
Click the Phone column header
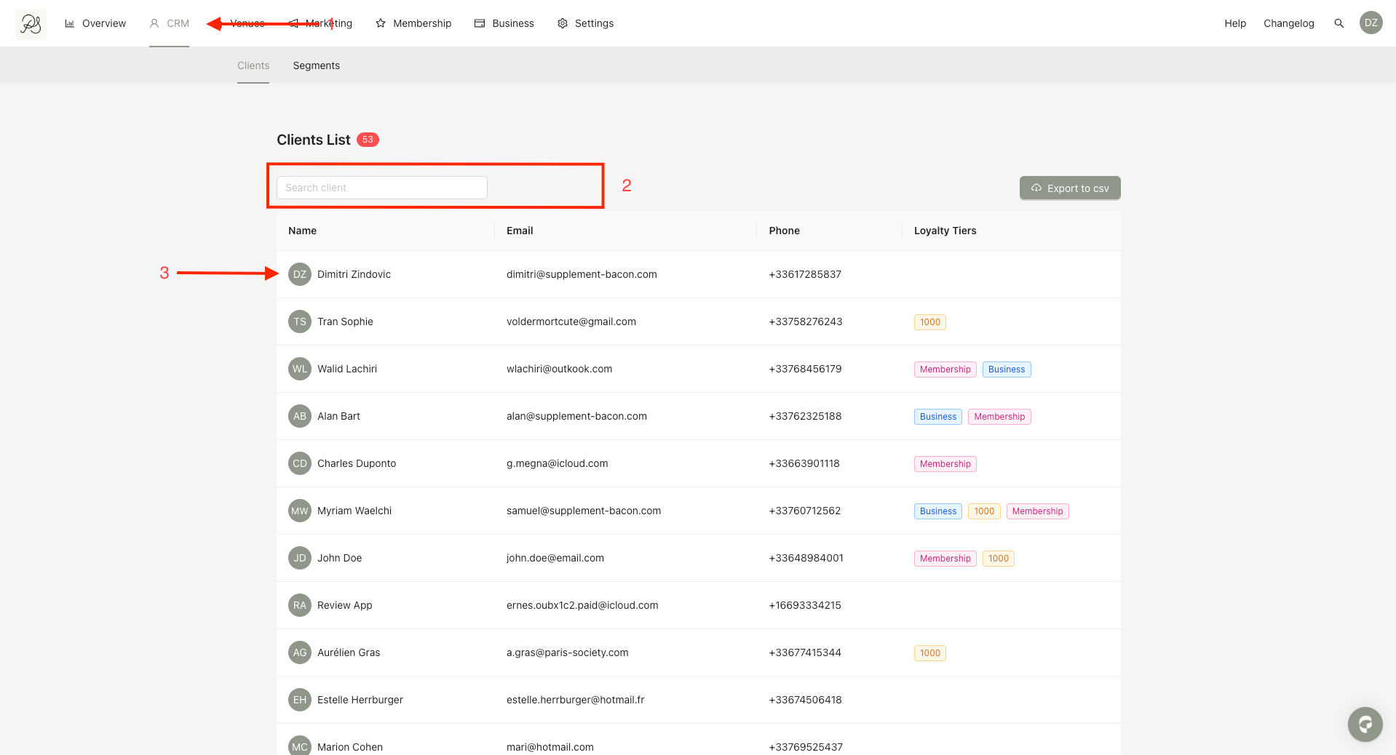click(784, 231)
